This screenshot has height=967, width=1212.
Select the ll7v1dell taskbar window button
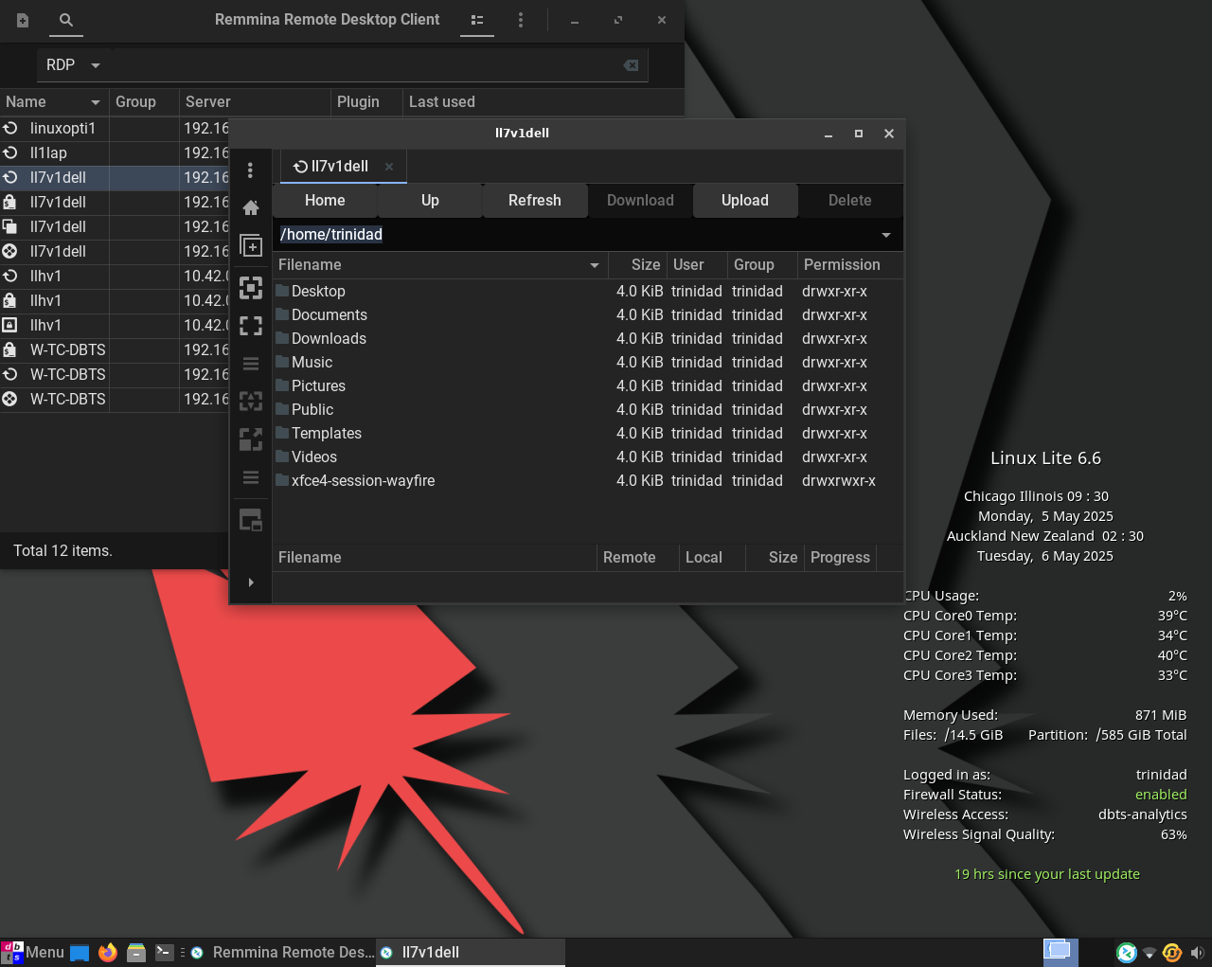pos(471,953)
